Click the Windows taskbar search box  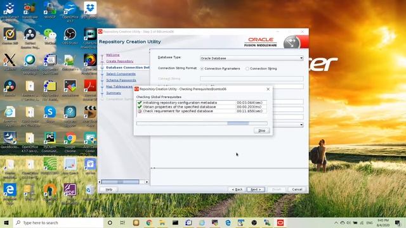point(58,222)
